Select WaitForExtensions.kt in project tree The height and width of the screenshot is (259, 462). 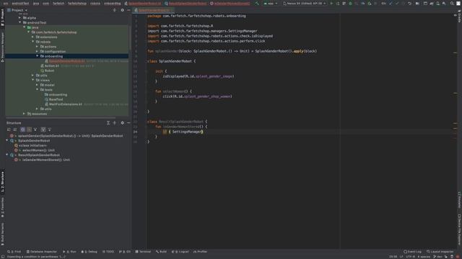point(66,104)
